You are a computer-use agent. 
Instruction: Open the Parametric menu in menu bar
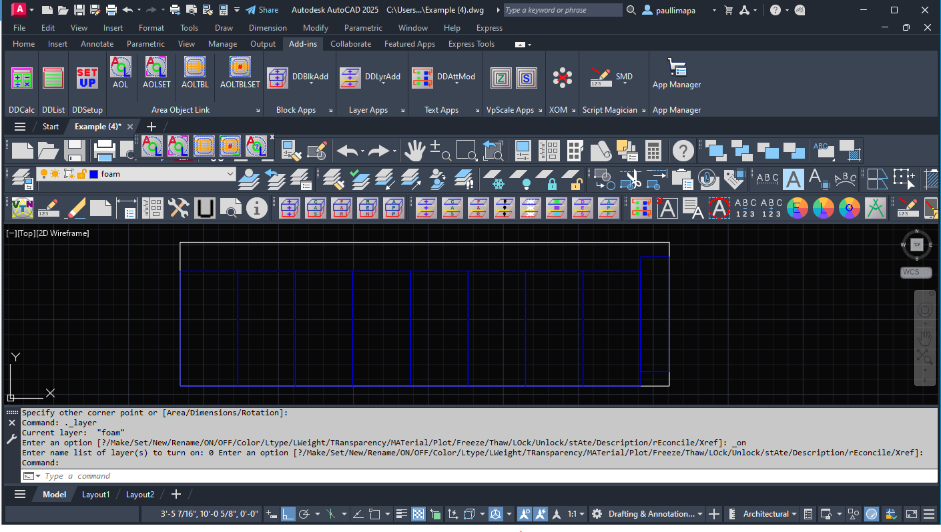[363, 28]
